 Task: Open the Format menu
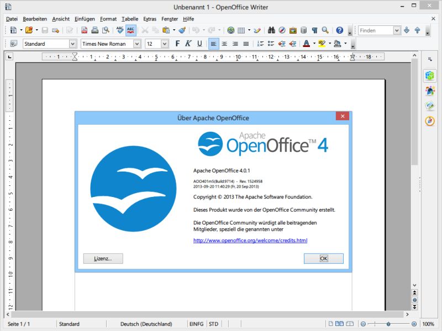pyautogui.click(x=108, y=19)
